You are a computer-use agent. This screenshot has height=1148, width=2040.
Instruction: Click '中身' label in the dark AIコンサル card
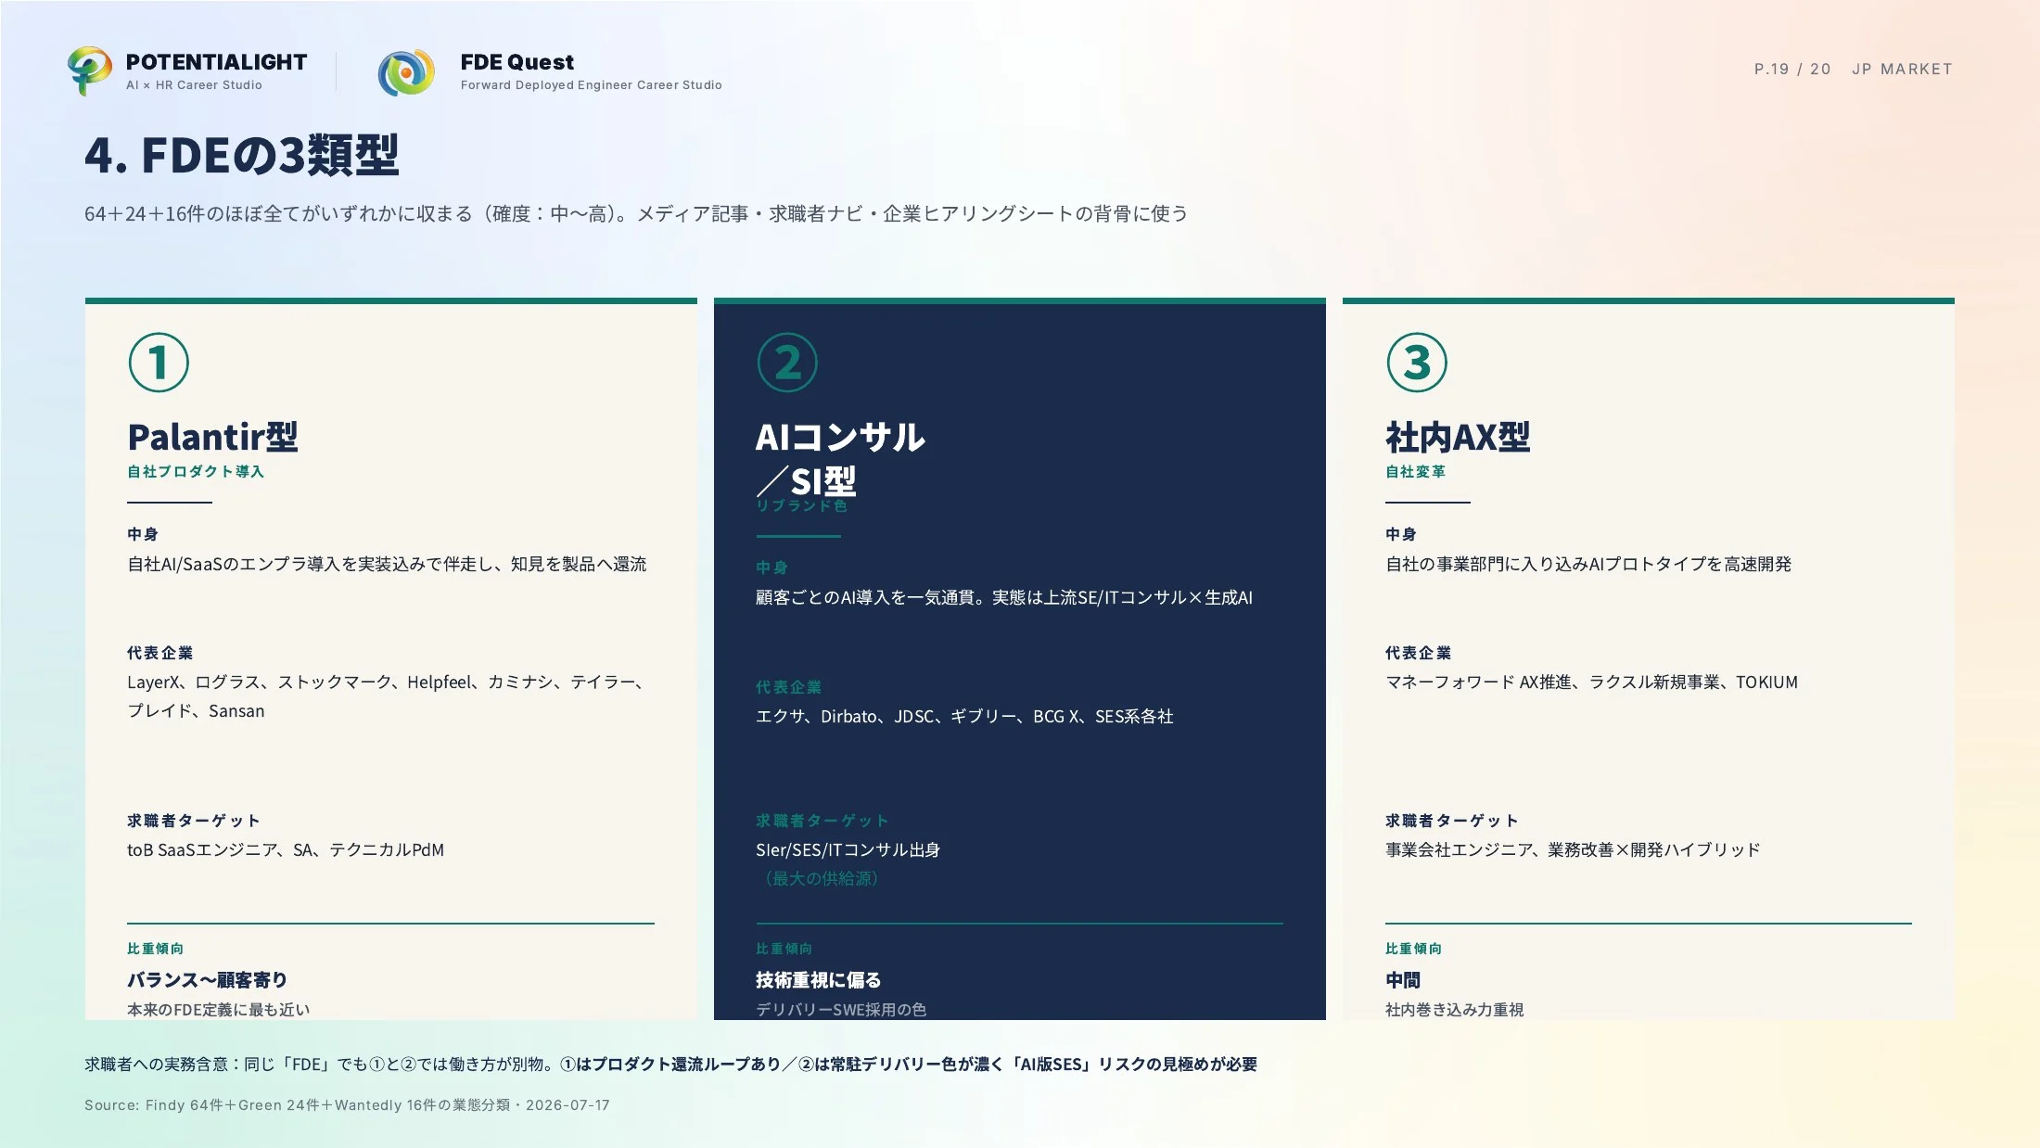[x=771, y=568]
